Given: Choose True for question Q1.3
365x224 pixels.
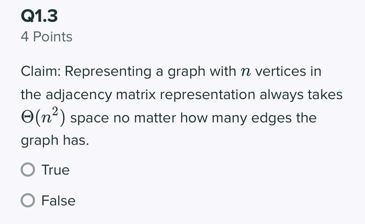Looking at the screenshot, I should tap(28, 170).
